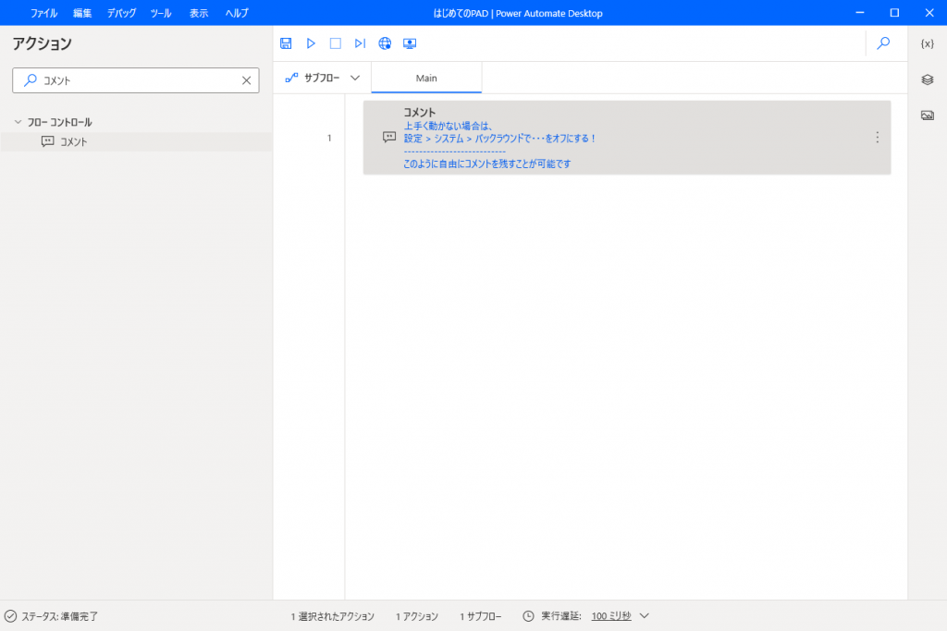Open the ヘルプ menu
Image resolution: width=947 pixels, height=631 pixels.
point(237,13)
